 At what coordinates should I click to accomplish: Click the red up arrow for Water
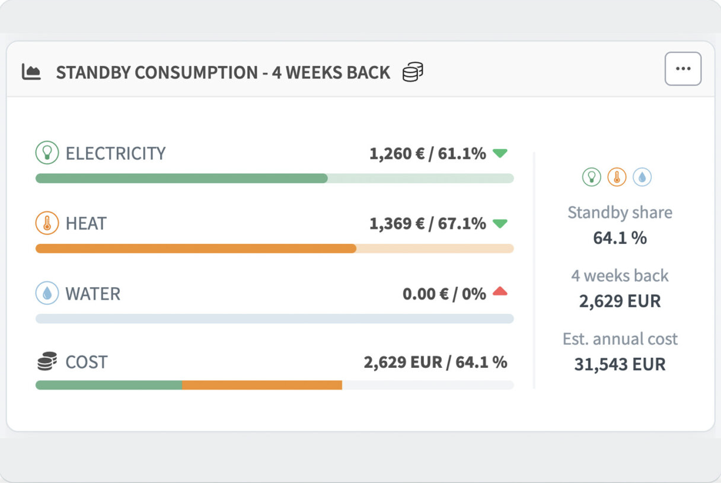pos(500,291)
